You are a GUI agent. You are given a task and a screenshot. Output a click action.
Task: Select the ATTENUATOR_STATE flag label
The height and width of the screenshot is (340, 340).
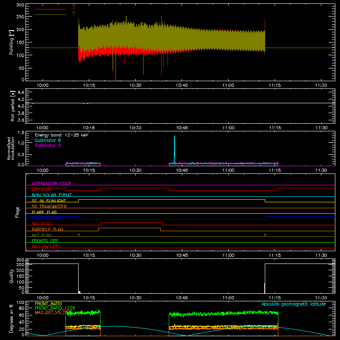tap(51, 184)
